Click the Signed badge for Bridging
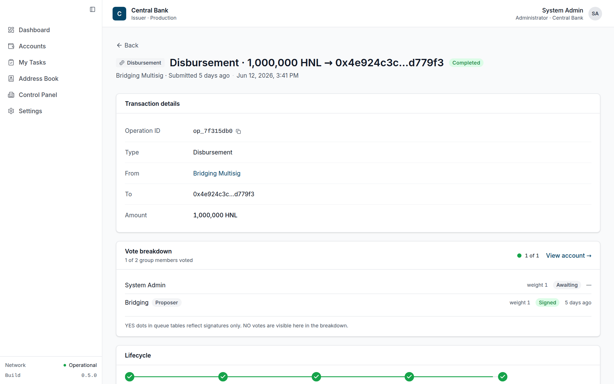 click(x=547, y=302)
